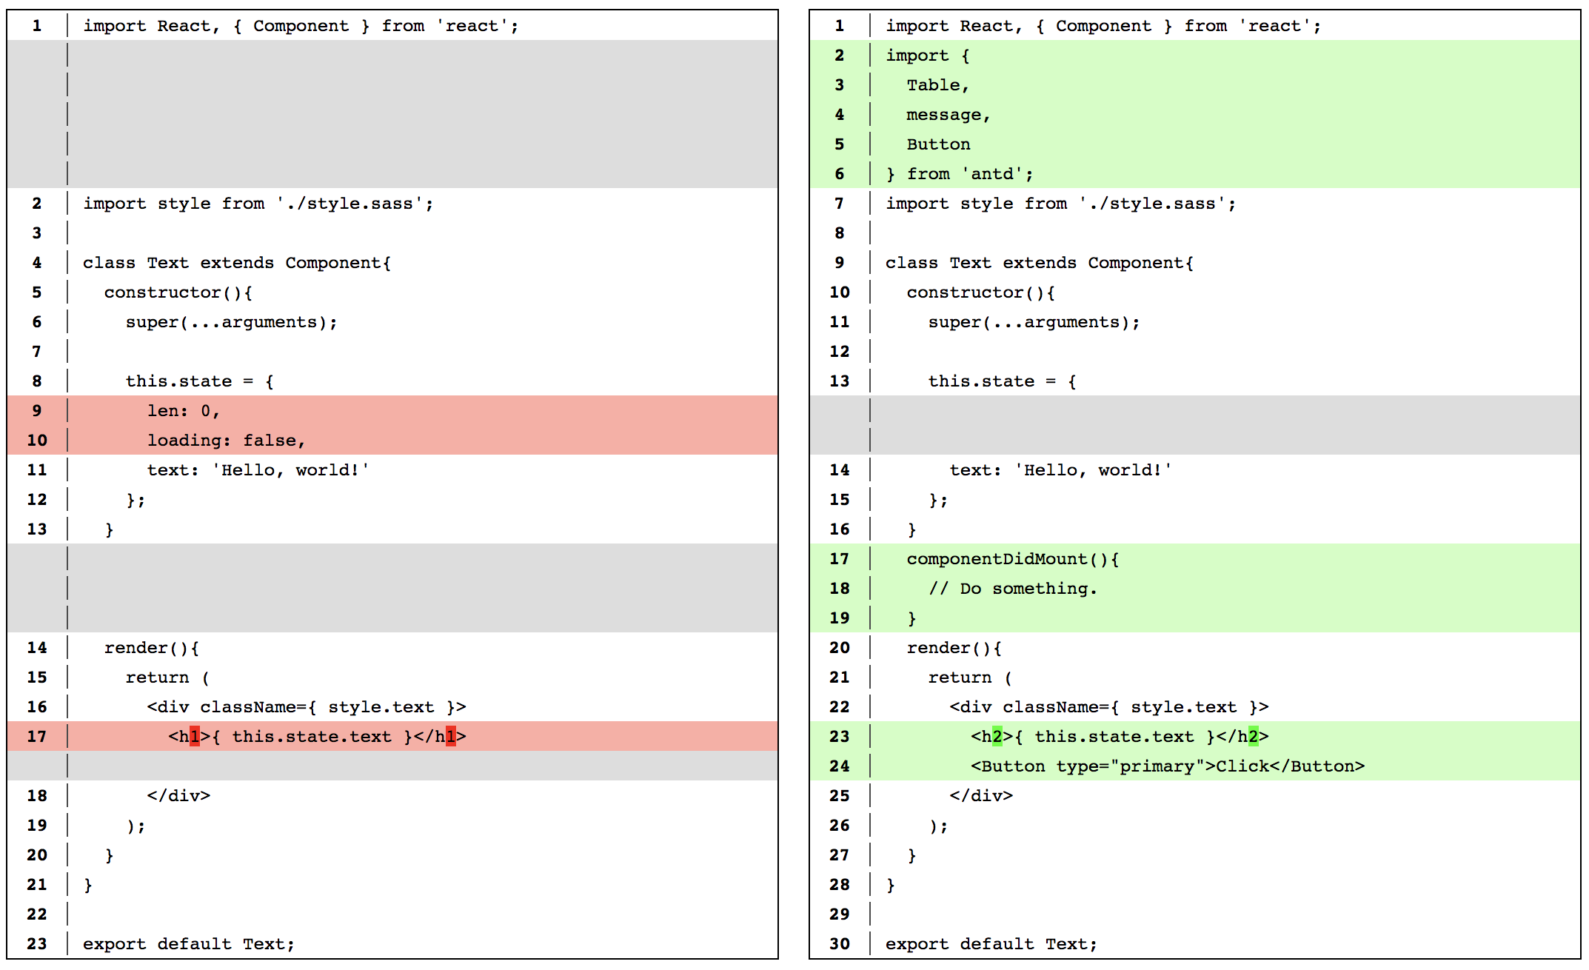
Task: Click '} from 'antd';' line in right pane
Action: (x=959, y=174)
